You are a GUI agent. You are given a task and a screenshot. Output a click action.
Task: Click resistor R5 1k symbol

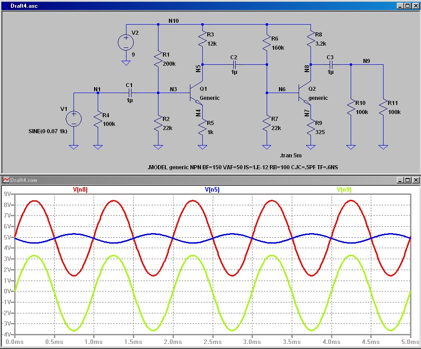202,128
